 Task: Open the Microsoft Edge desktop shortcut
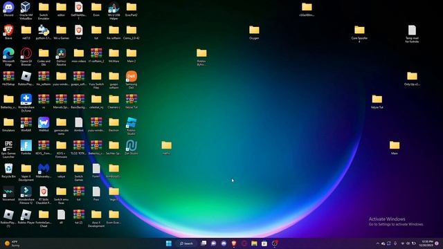(x=8, y=57)
